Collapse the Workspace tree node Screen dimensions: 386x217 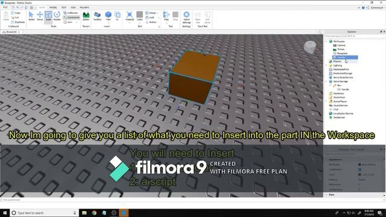[x=327, y=42]
